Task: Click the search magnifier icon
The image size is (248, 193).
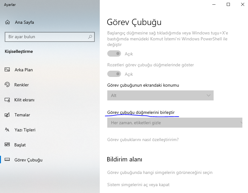Action: tap(90, 37)
